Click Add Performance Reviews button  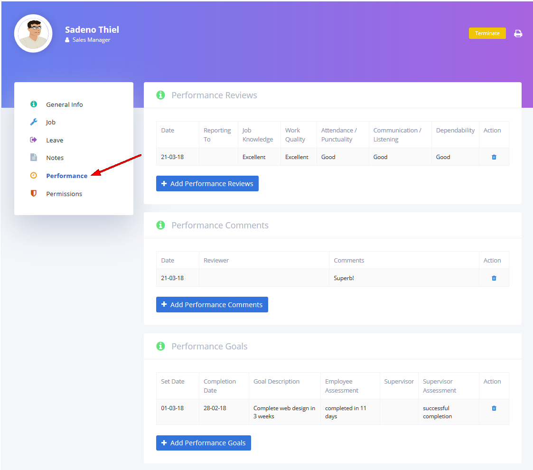207,184
